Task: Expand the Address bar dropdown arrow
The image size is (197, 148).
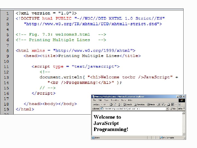Action: coord(167,109)
